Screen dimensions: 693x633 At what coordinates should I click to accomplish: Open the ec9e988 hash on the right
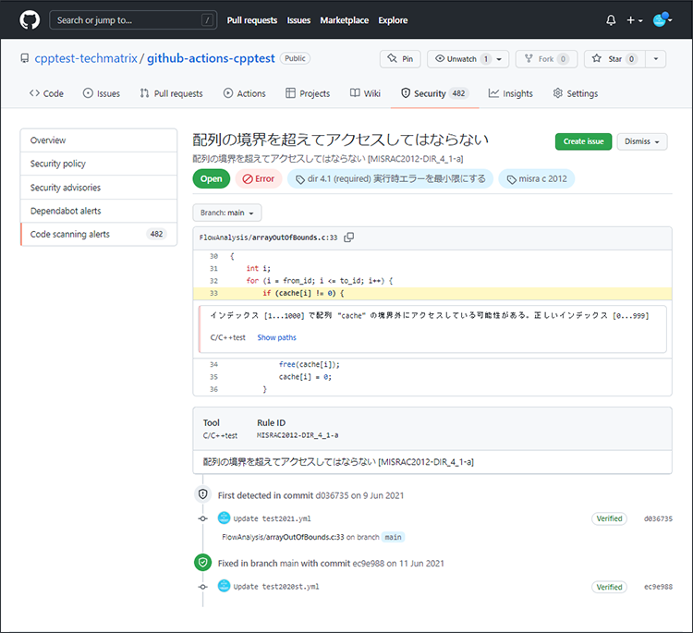(658, 587)
